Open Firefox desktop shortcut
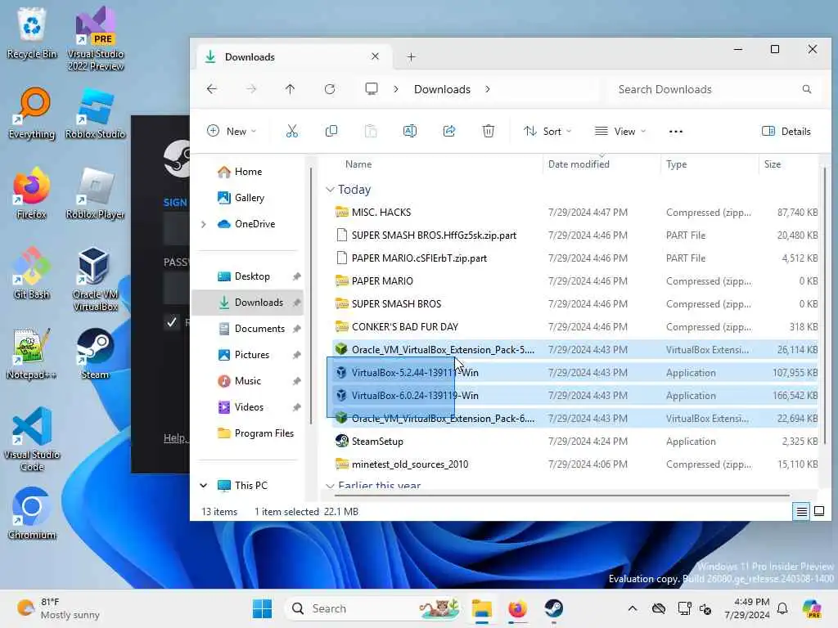 coord(32,193)
